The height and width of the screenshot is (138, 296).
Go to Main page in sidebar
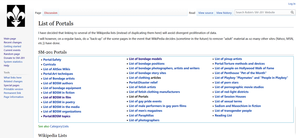coord(10,38)
